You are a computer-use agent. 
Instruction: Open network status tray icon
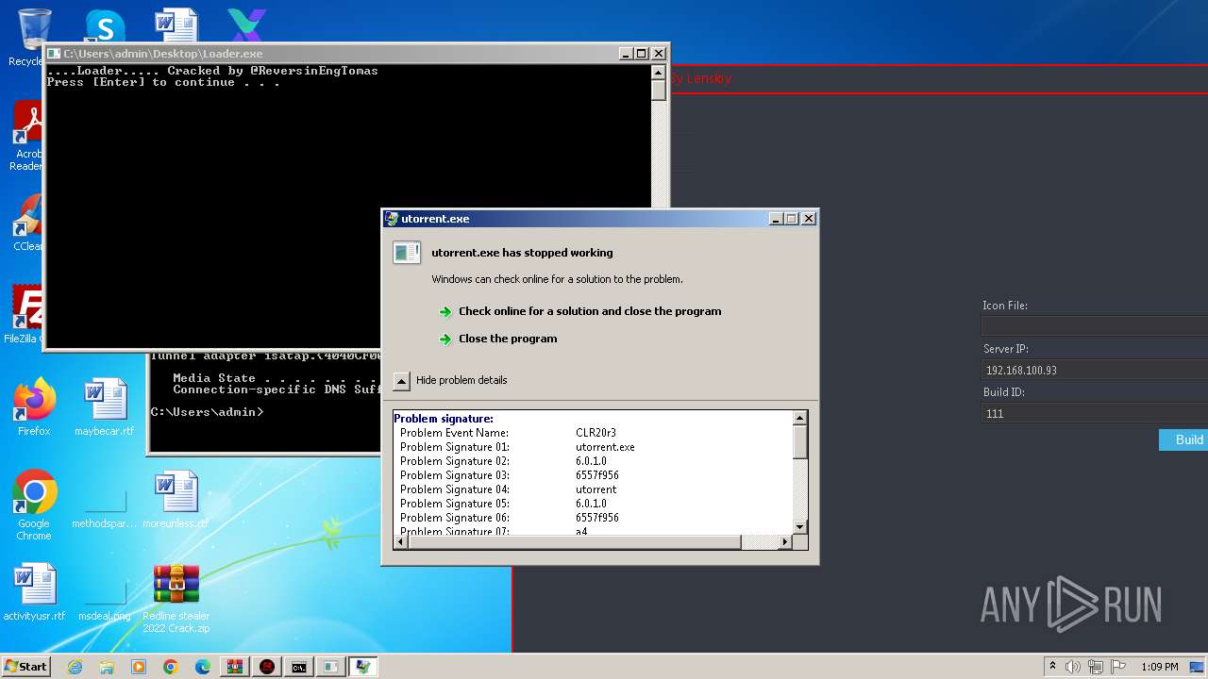(x=1096, y=667)
